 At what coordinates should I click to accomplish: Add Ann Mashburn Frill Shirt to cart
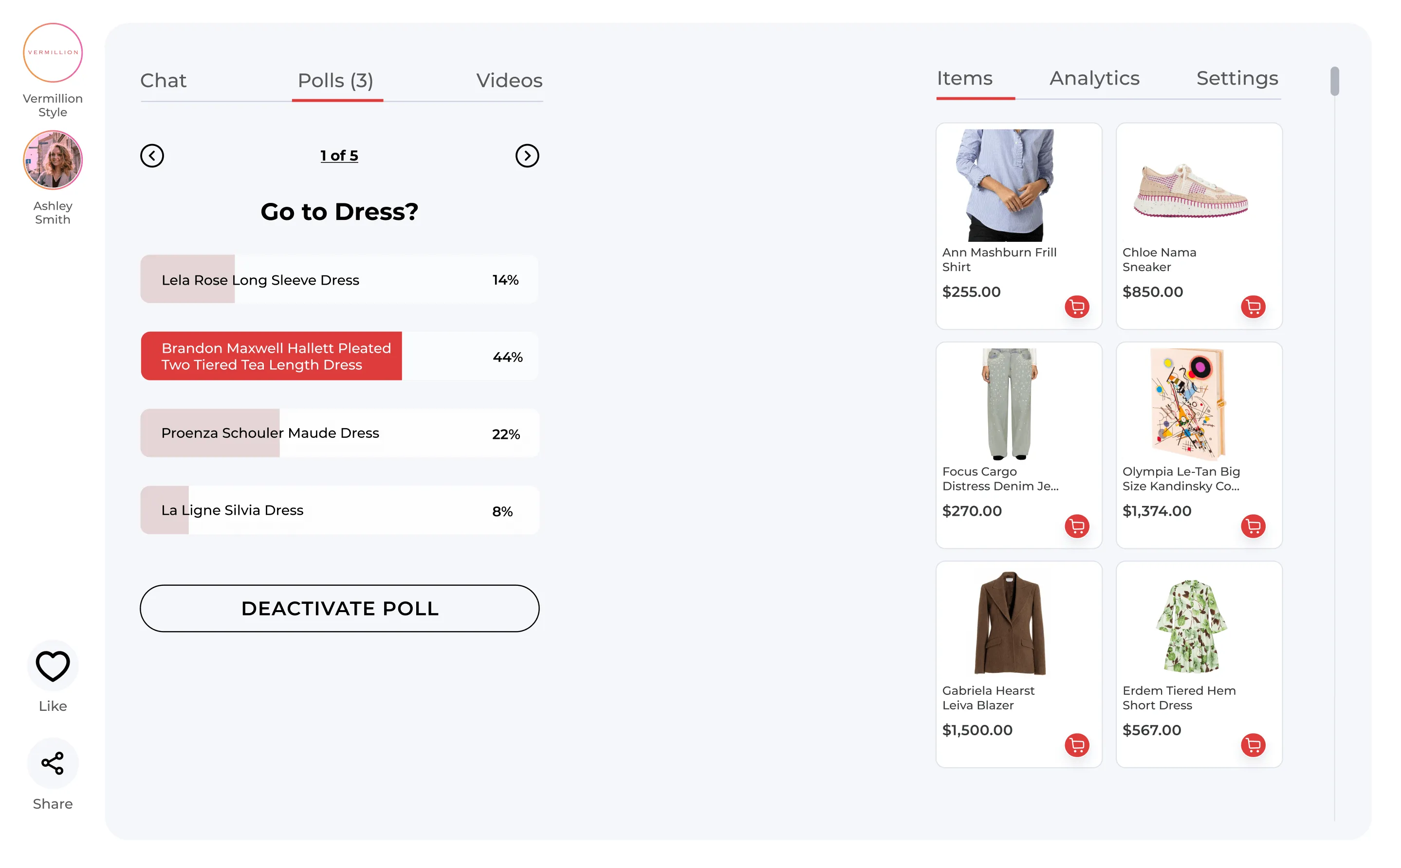pyautogui.click(x=1077, y=307)
